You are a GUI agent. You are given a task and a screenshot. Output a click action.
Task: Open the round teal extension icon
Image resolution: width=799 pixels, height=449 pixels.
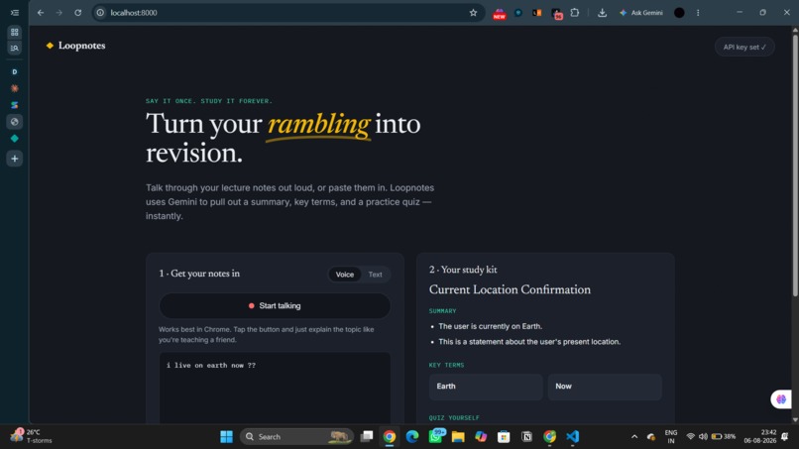point(518,13)
